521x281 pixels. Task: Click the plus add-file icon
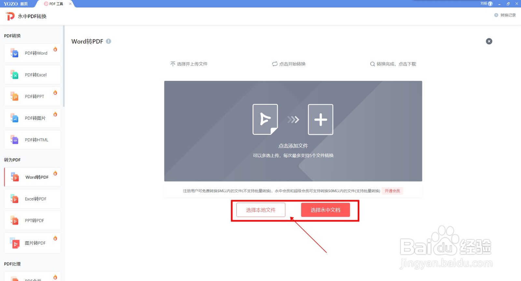[x=321, y=120]
